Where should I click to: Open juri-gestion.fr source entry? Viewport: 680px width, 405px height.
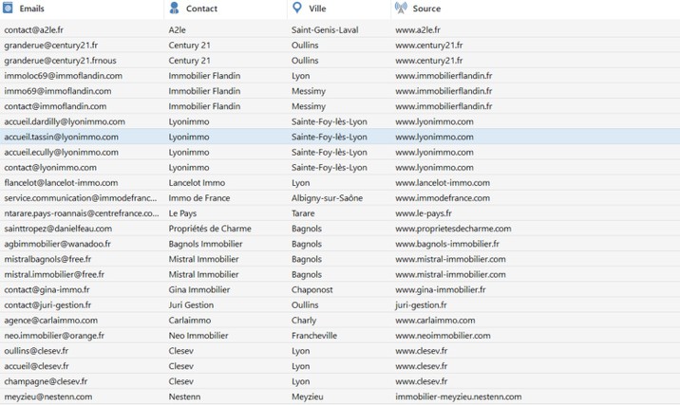coord(421,305)
